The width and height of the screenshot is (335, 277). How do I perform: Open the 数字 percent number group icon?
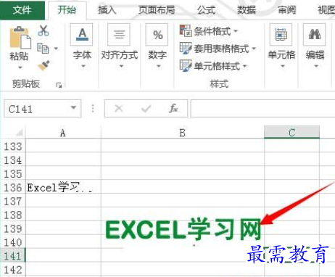click(x=157, y=35)
